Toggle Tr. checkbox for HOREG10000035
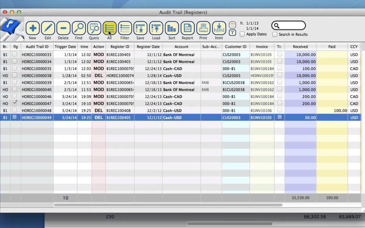Screen dimensions: 365x228 point(279,68)
